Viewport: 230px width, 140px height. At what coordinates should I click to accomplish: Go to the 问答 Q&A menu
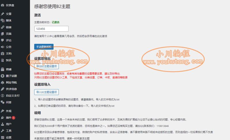pos(9,102)
